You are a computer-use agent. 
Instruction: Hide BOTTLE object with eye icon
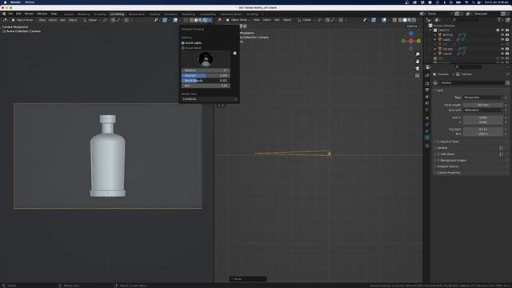502,34
